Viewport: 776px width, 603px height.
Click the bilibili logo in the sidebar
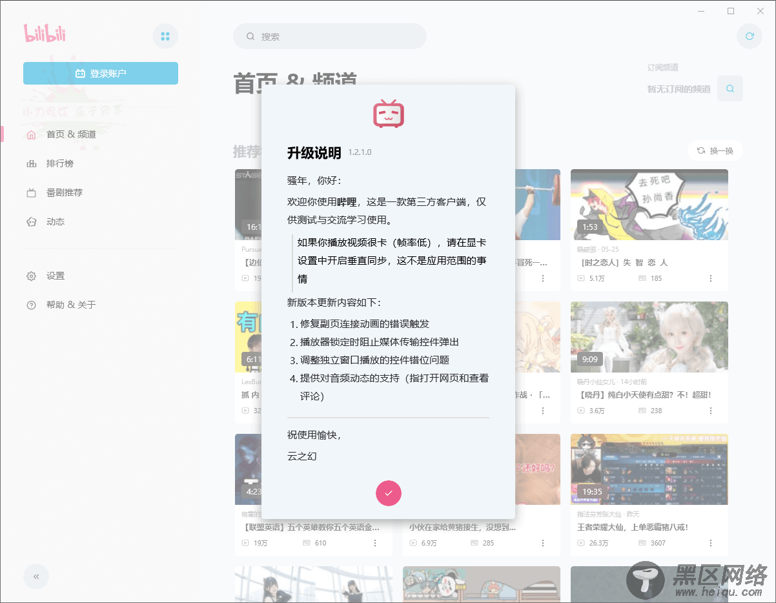(x=45, y=33)
